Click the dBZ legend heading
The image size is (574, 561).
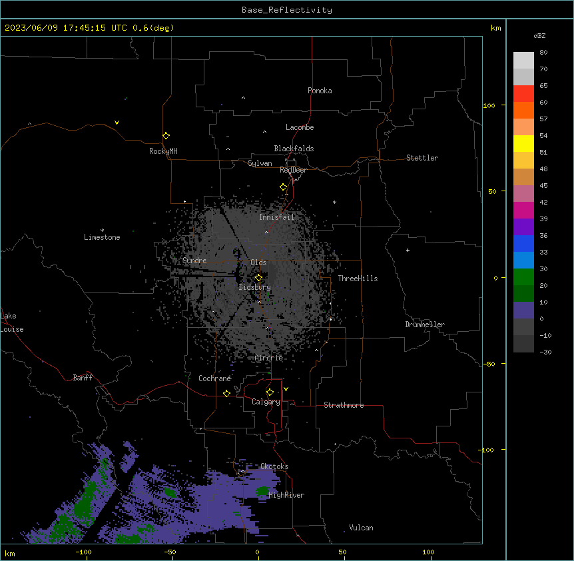539,35
